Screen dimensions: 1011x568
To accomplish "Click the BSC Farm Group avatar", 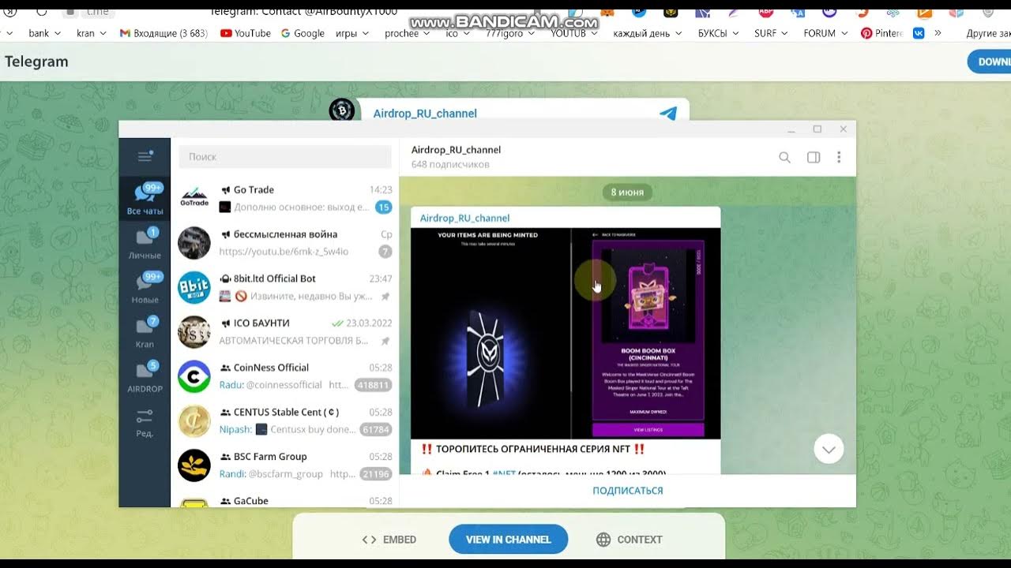I will click(x=194, y=465).
